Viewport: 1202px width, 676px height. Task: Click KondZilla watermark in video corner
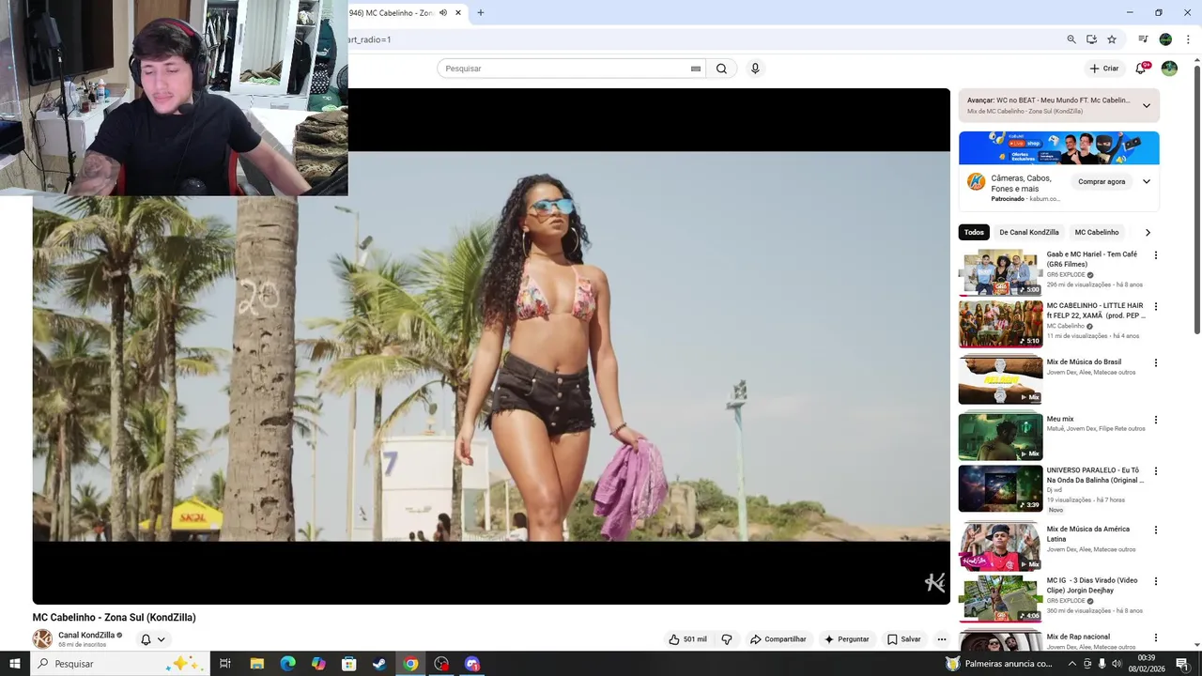(x=934, y=583)
